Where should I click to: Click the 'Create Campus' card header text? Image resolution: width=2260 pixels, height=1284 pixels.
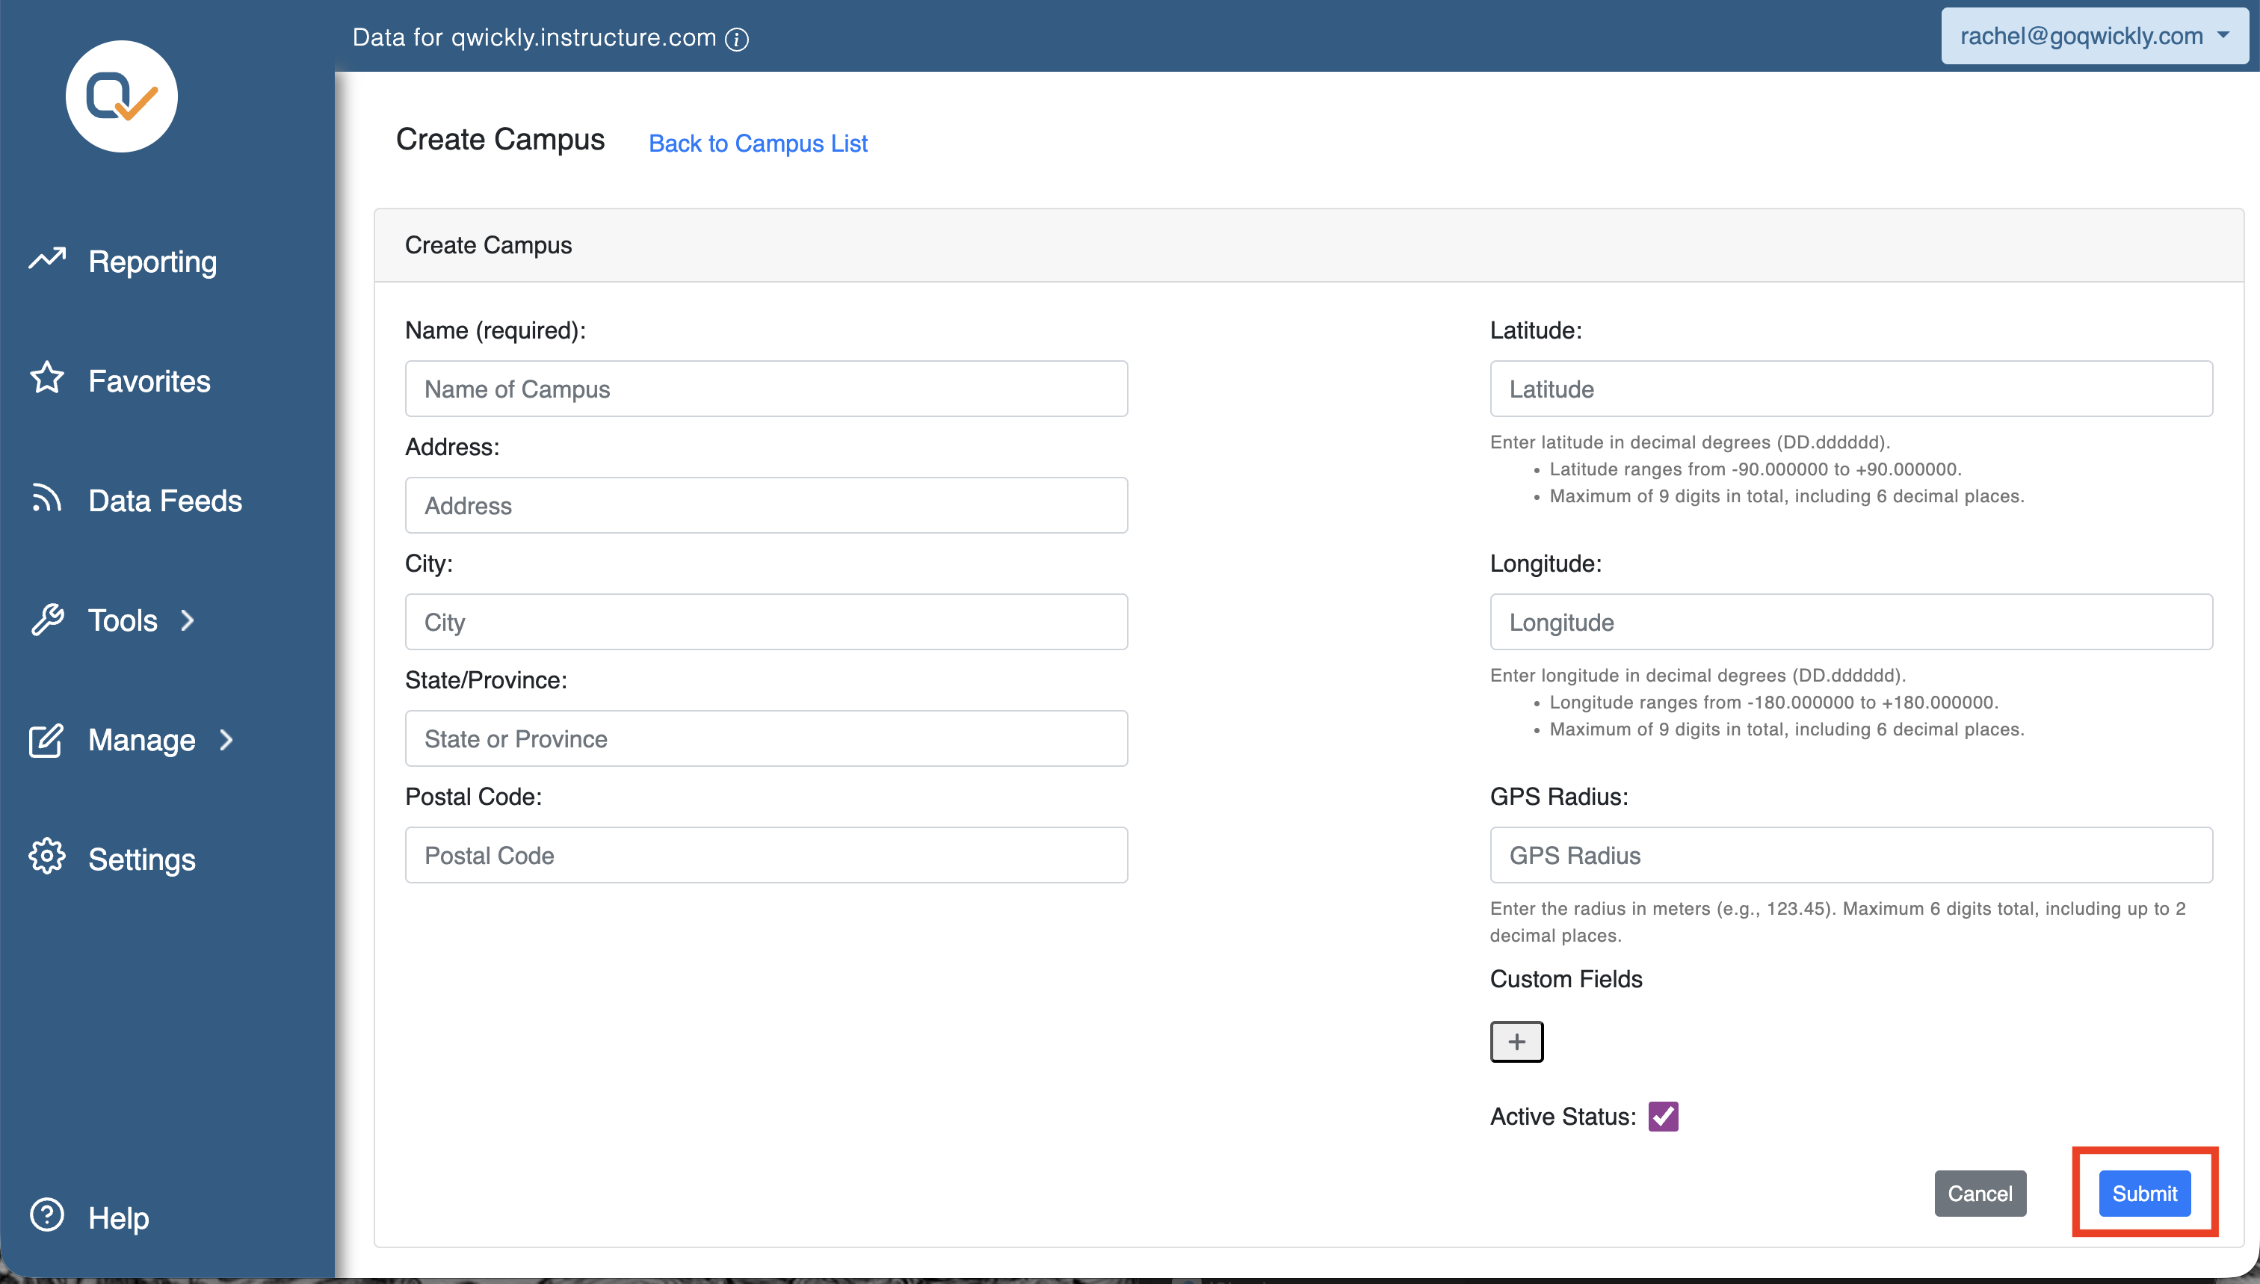[x=489, y=245]
